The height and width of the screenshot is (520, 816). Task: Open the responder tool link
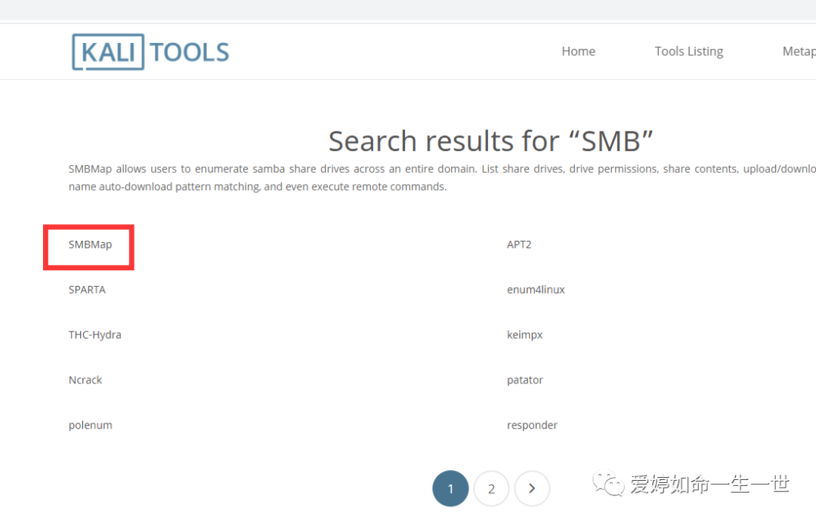pyautogui.click(x=532, y=426)
